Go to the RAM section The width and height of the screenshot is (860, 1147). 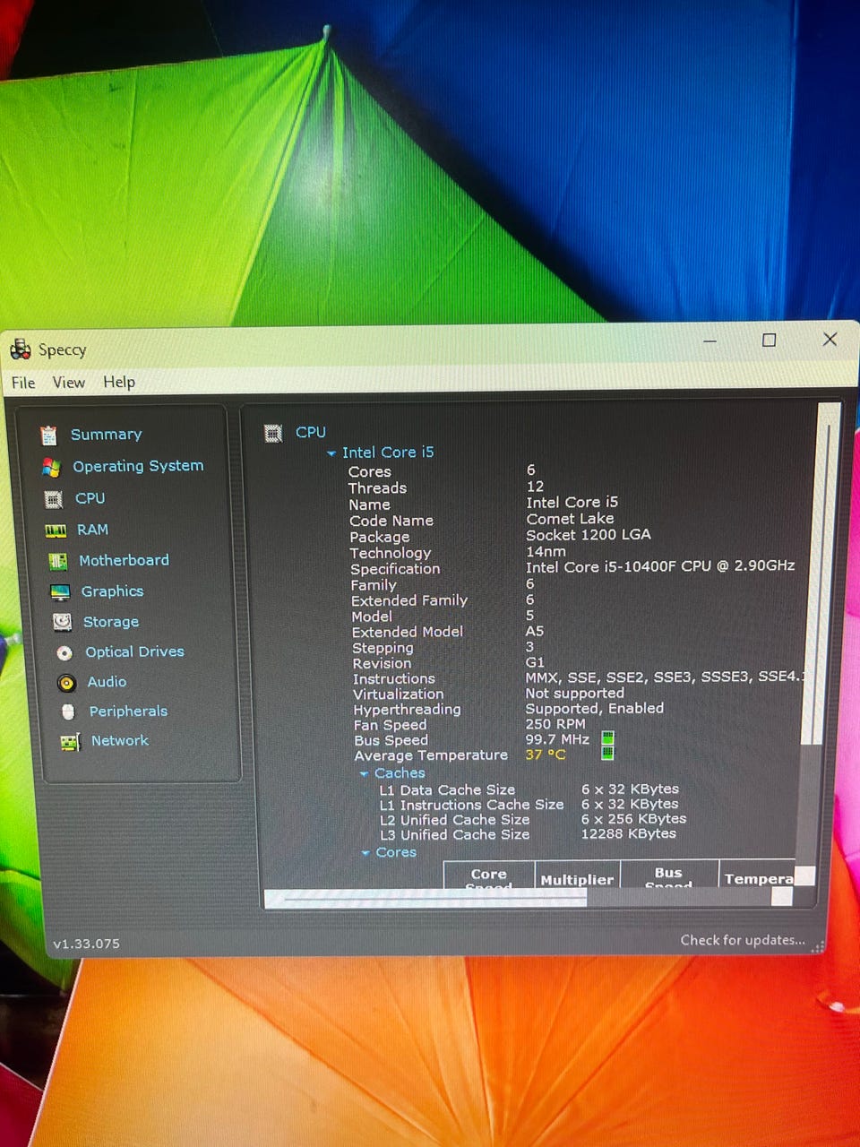click(92, 530)
